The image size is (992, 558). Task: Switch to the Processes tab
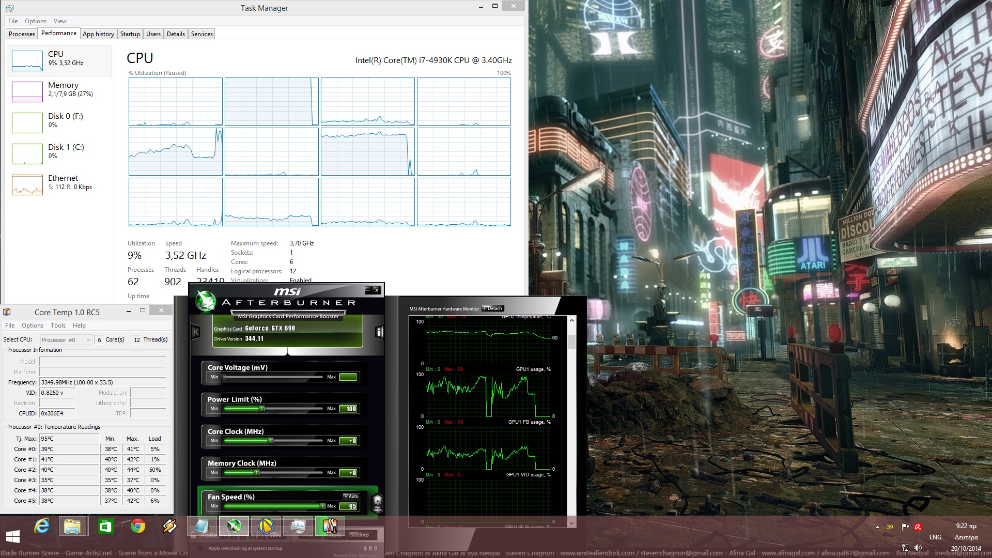[22, 34]
